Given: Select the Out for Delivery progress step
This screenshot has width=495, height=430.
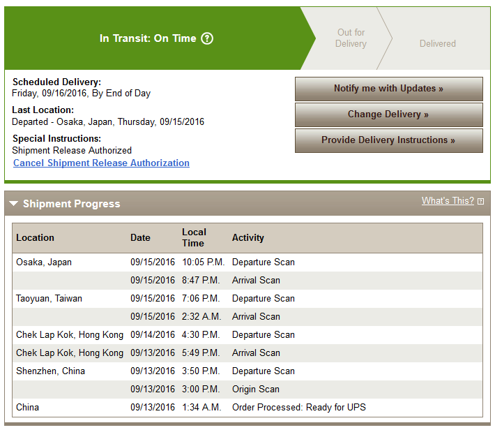Looking at the screenshot, I should [x=351, y=38].
